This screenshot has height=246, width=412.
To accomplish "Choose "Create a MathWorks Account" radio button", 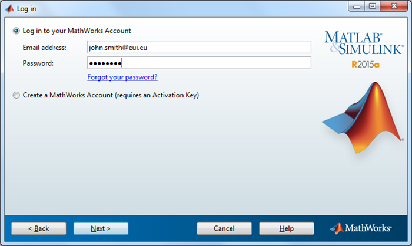I will pyautogui.click(x=16, y=95).
